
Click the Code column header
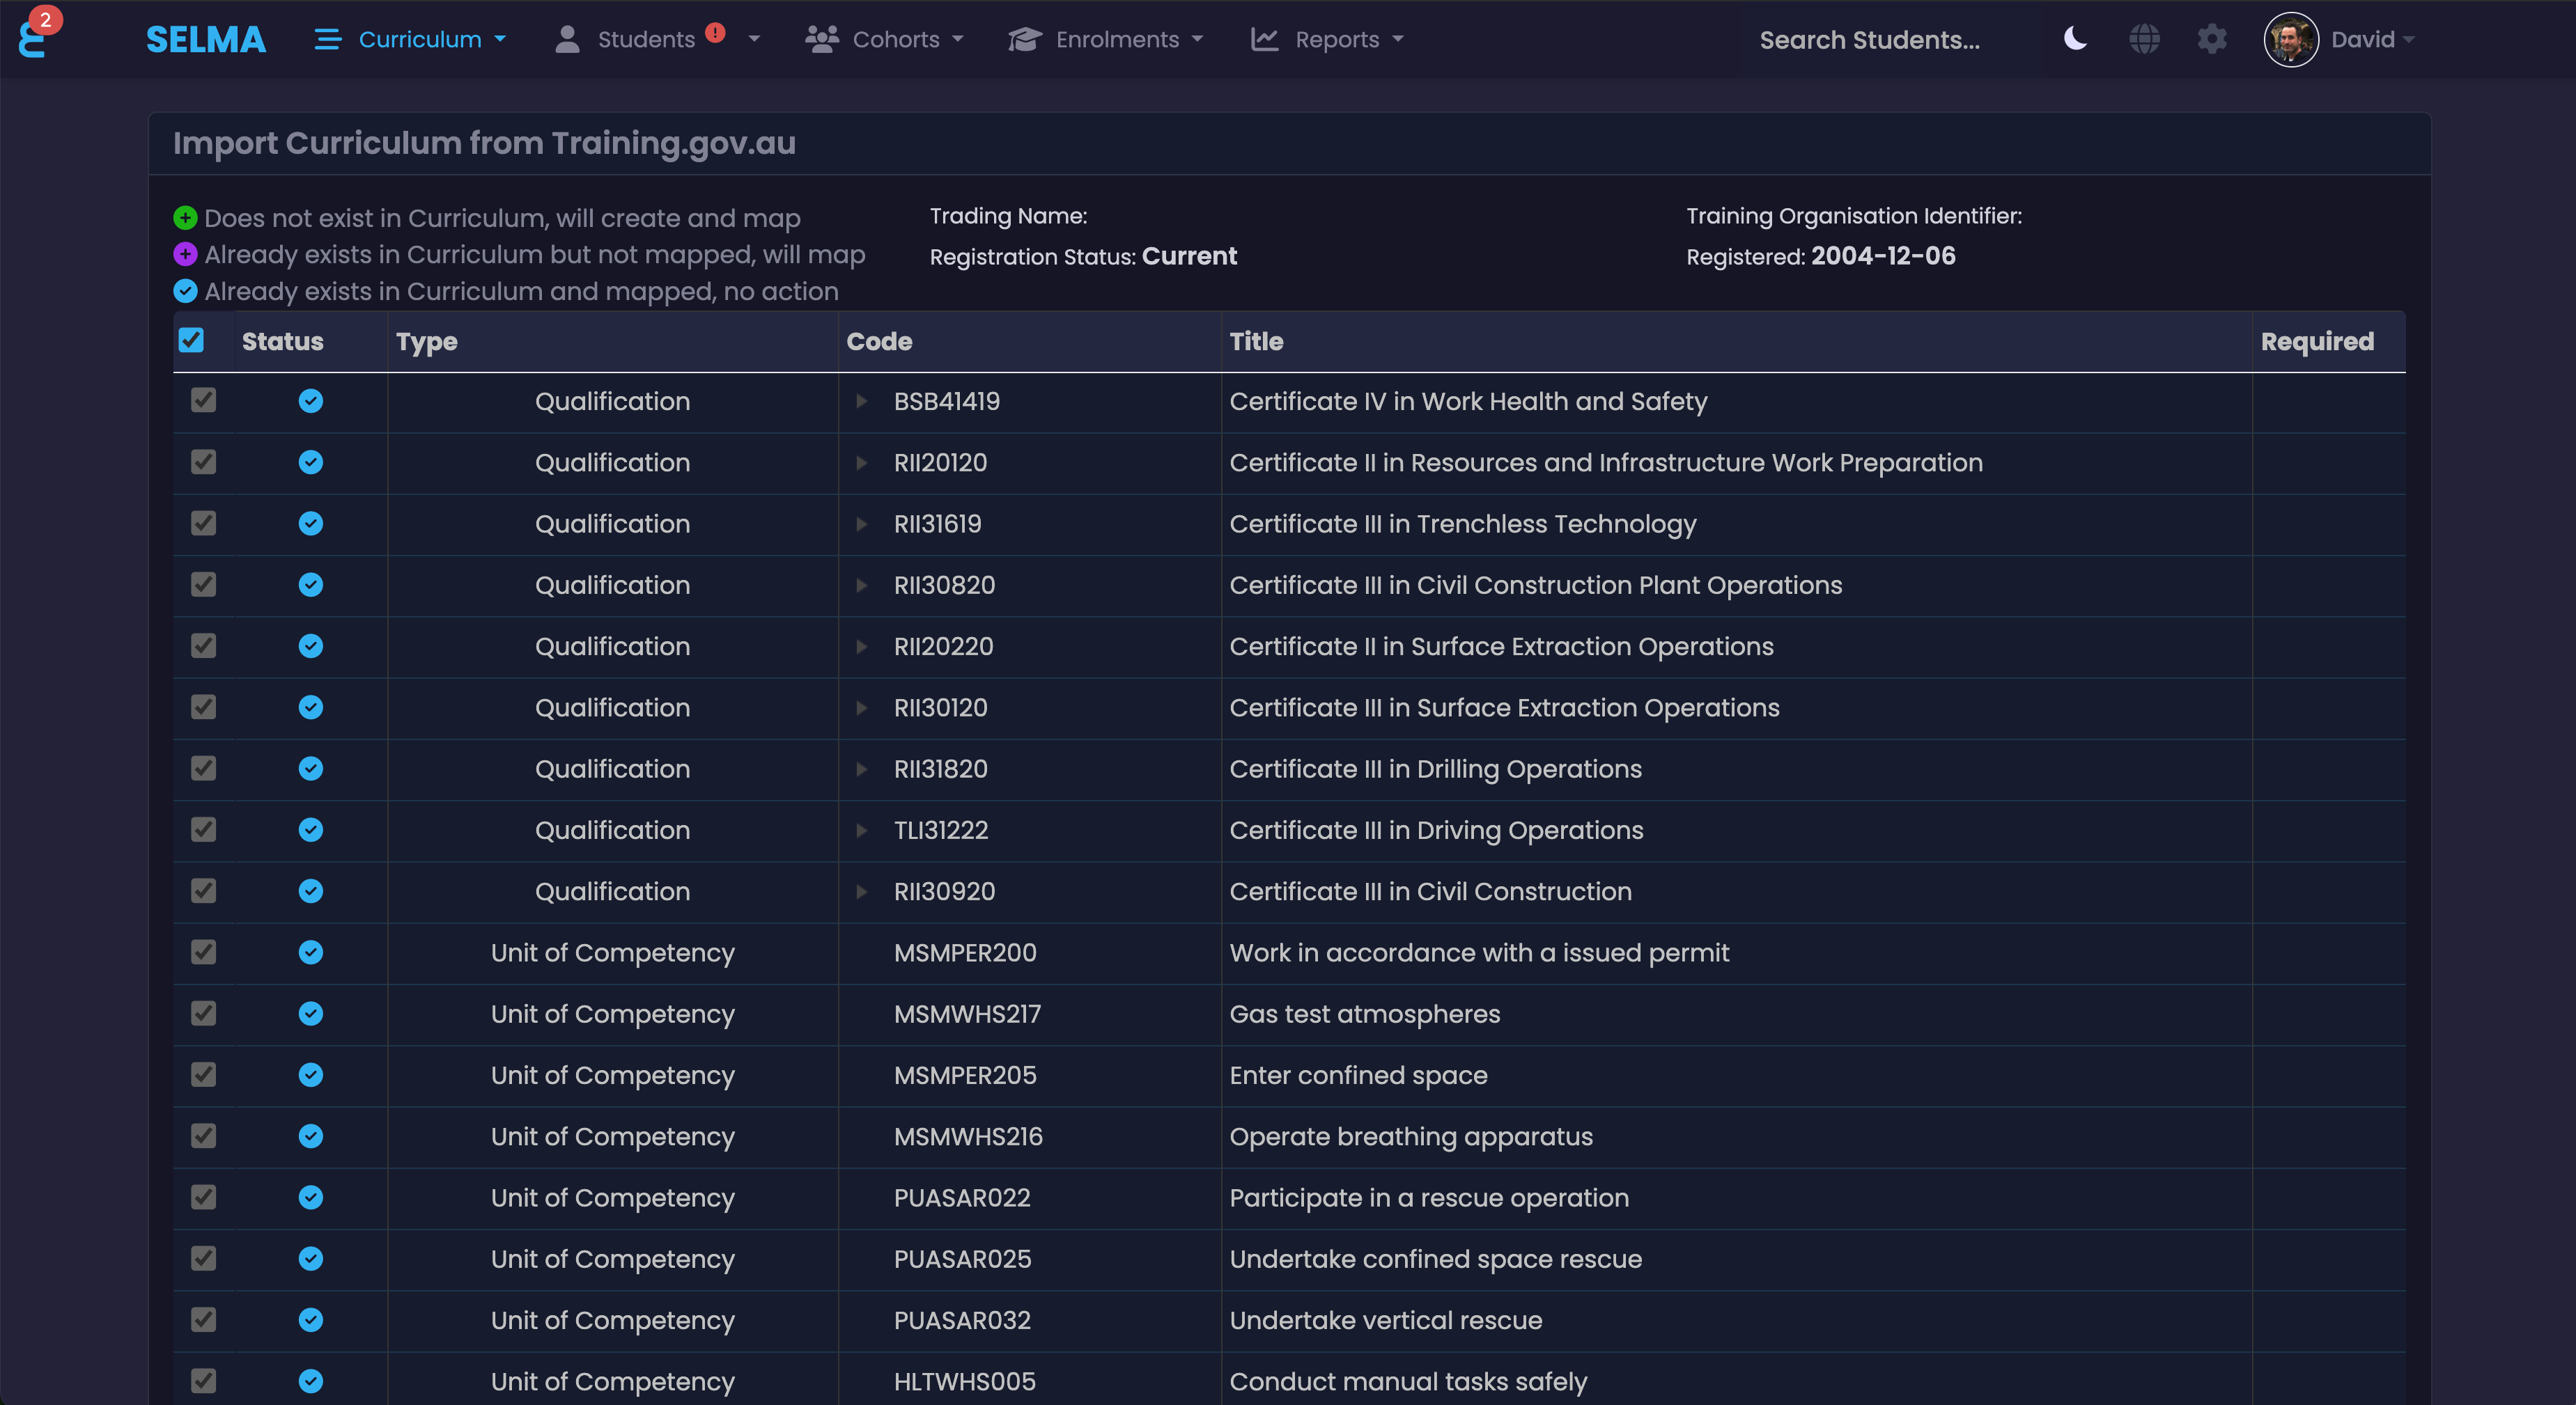pyautogui.click(x=879, y=342)
